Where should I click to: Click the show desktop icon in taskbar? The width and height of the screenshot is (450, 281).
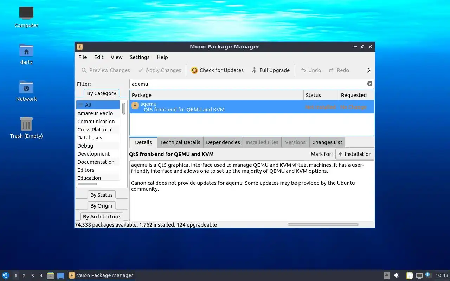[x=61, y=275]
